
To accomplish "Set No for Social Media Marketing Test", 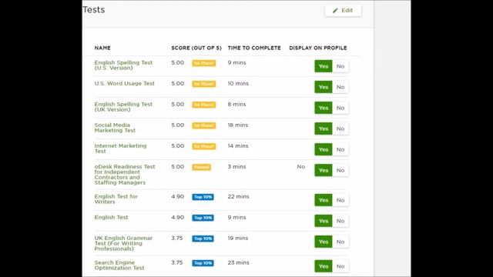I will click(340, 128).
